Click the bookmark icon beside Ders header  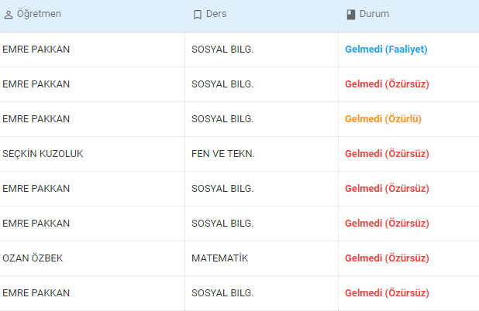198,15
